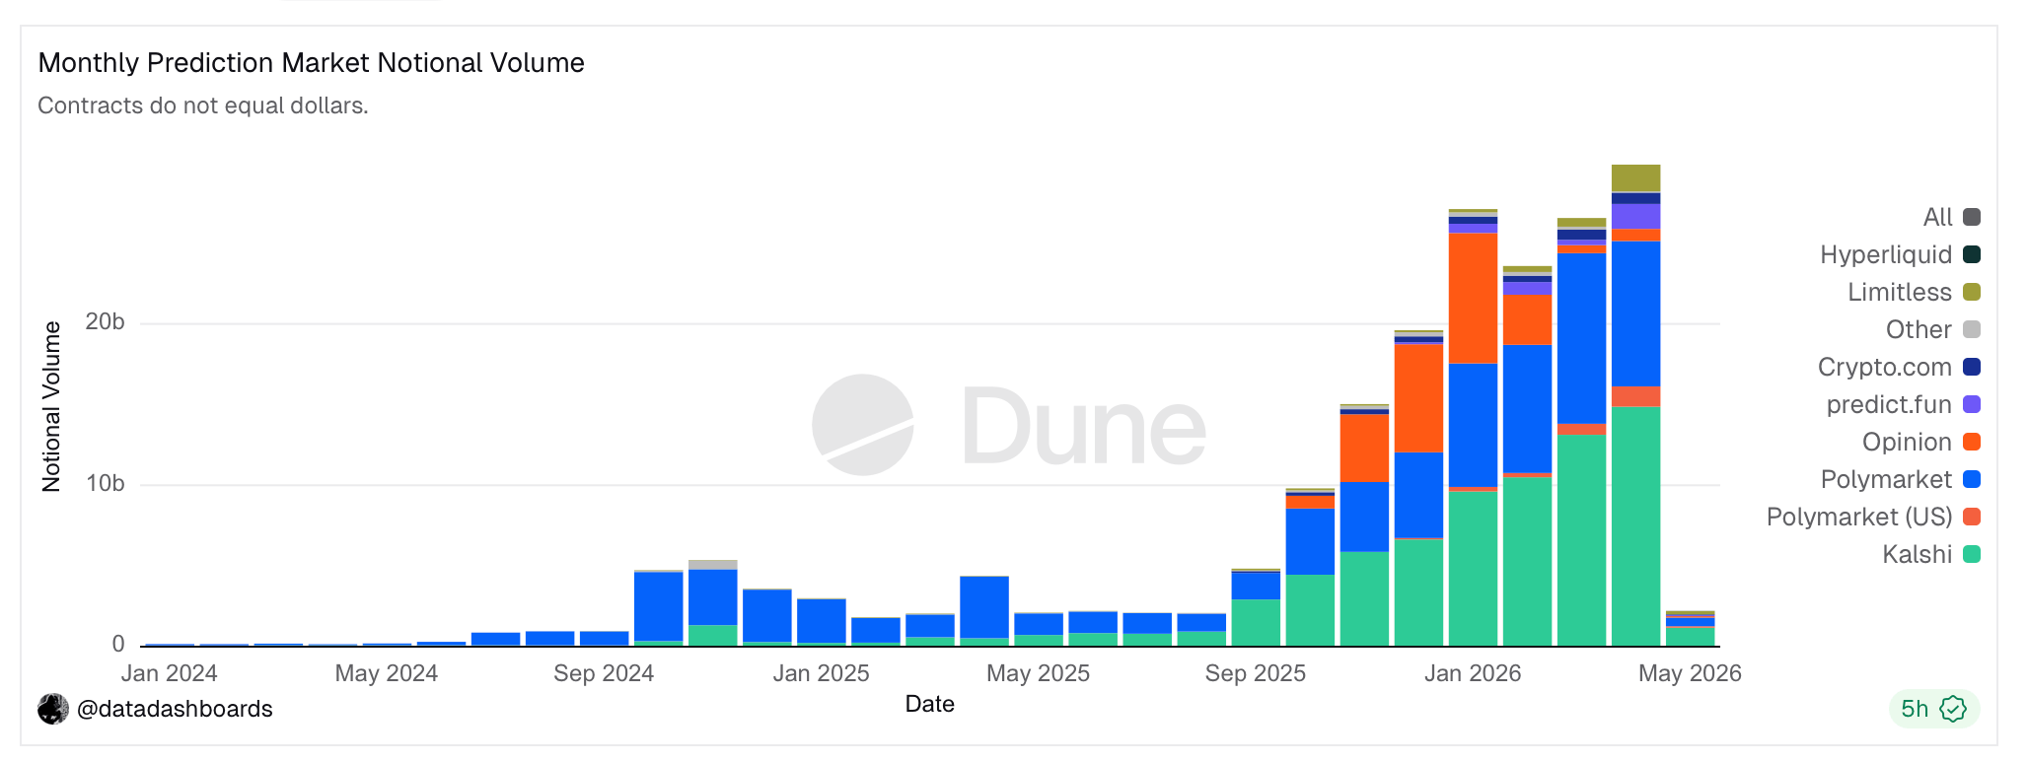Click the datadashboards author avatar

(x=53, y=709)
